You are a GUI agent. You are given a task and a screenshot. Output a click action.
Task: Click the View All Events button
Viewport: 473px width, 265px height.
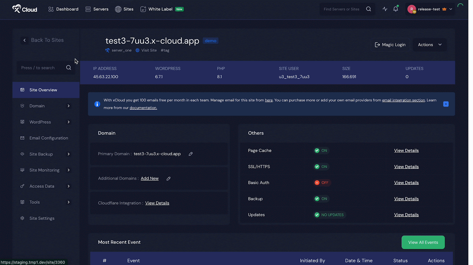pyautogui.click(x=423, y=242)
